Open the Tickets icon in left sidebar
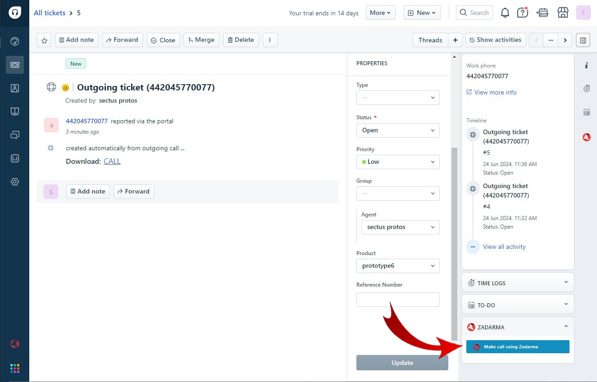Viewport: 597px width, 382px height. click(x=15, y=65)
